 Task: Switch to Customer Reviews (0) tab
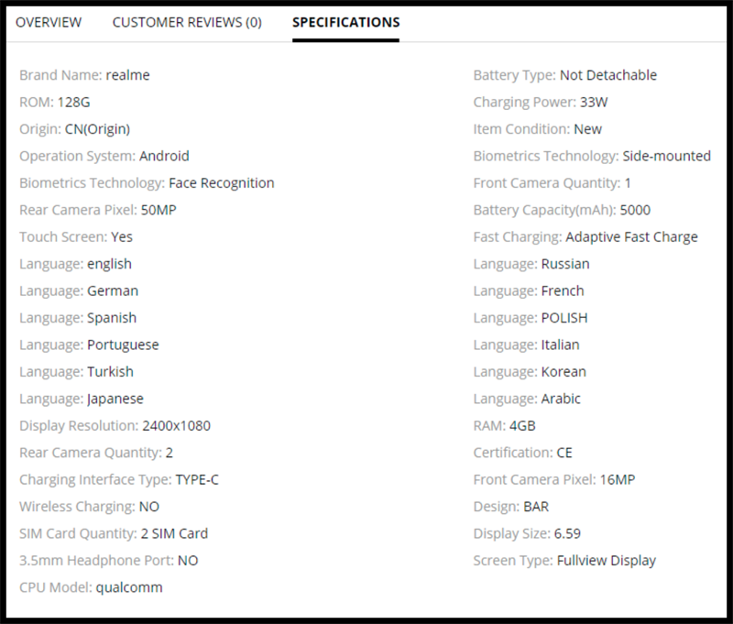187,22
